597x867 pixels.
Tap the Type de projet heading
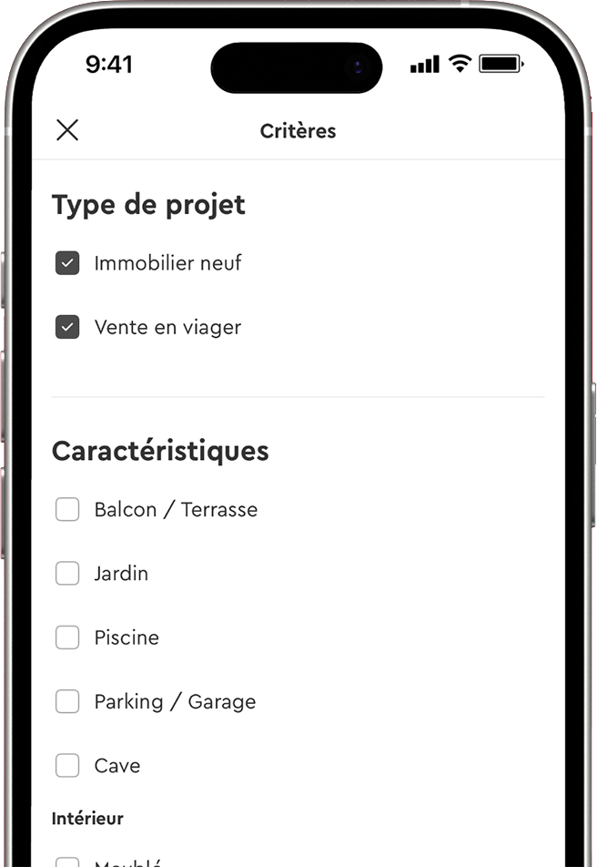point(148,205)
